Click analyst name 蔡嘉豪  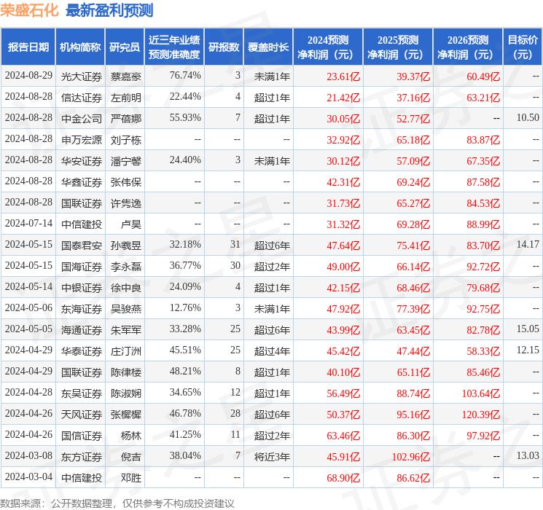(126, 76)
